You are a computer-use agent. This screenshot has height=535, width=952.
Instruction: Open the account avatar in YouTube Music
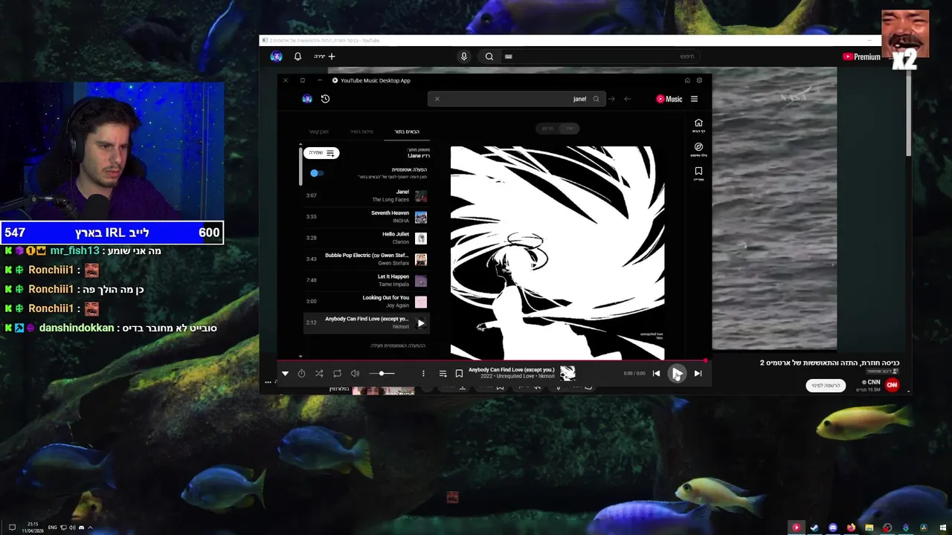307,99
